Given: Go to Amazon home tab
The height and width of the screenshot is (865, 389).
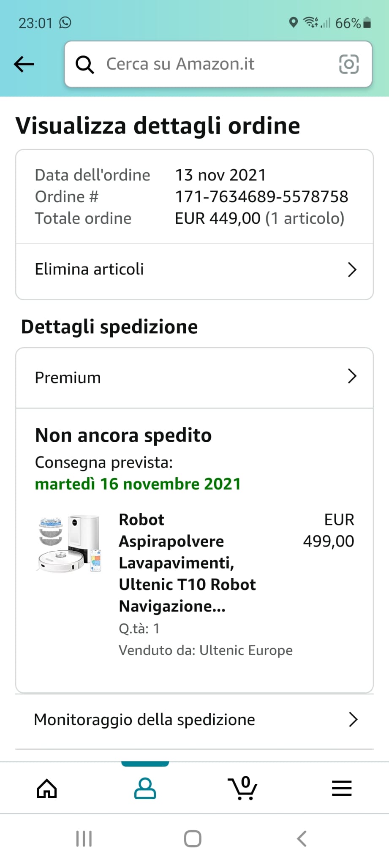Looking at the screenshot, I should (47, 788).
